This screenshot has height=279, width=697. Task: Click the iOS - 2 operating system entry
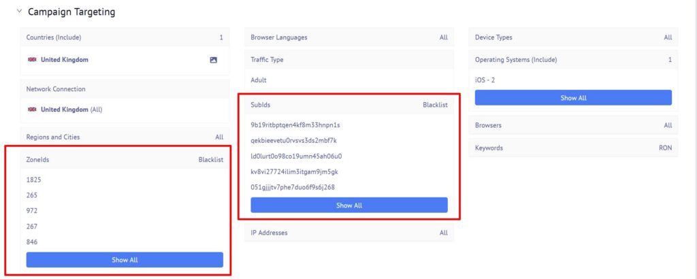pos(485,80)
